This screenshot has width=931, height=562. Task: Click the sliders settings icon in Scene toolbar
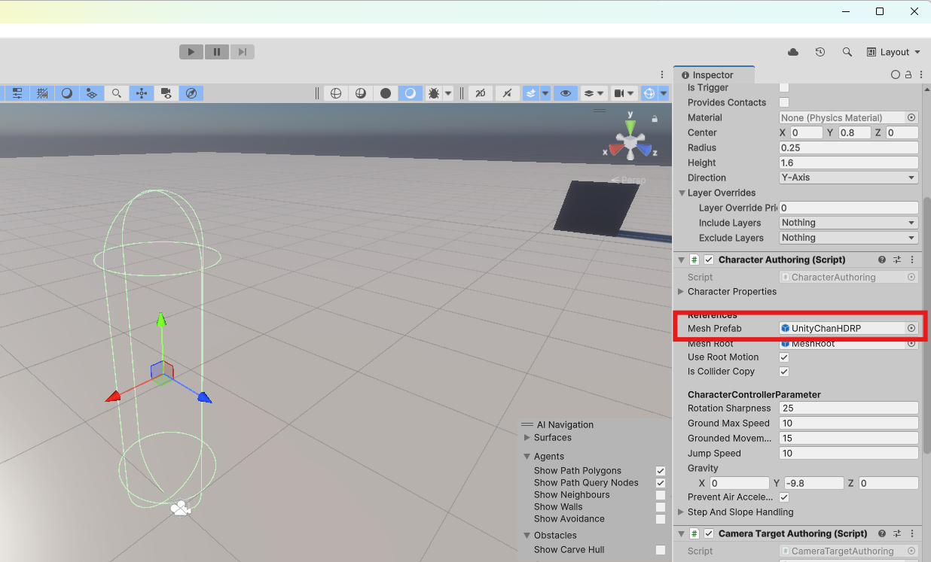pos(17,93)
